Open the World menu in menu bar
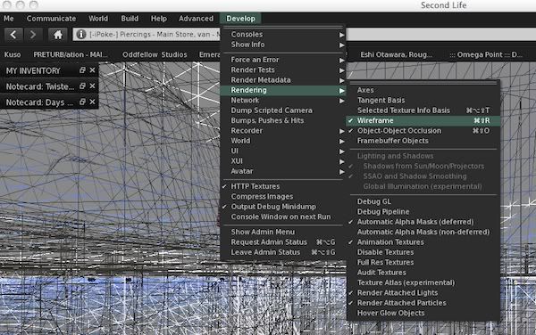Image resolution: width=536 pixels, height=335 pixels. coord(98,19)
